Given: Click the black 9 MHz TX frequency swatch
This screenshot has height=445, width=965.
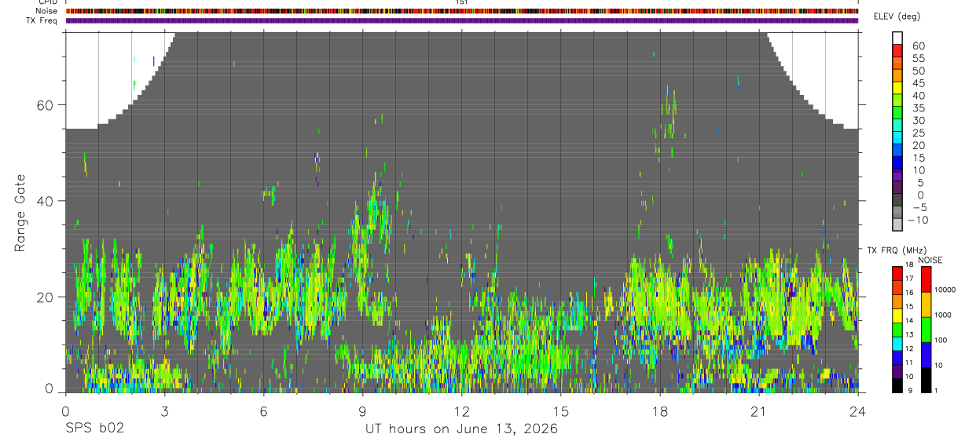Looking at the screenshot, I should point(897,386).
